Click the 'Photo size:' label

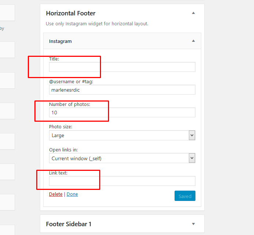[x=61, y=127]
